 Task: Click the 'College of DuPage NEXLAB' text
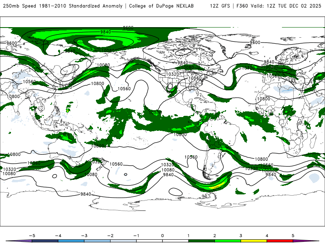161,6
